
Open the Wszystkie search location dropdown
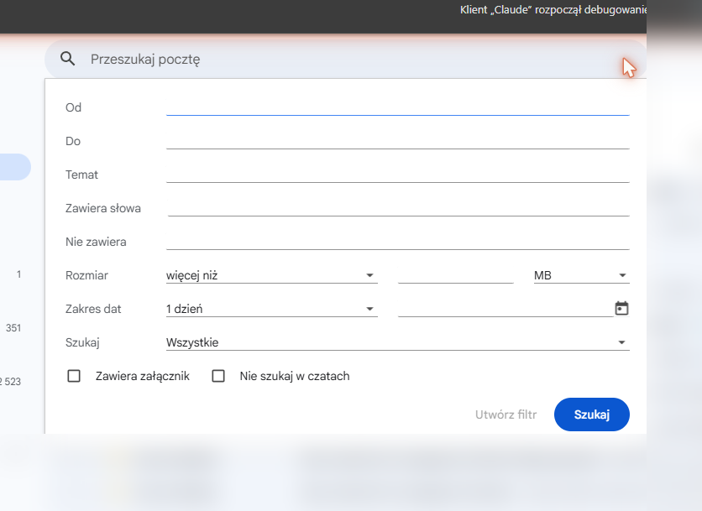pyautogui.click(x=397, y=342)
